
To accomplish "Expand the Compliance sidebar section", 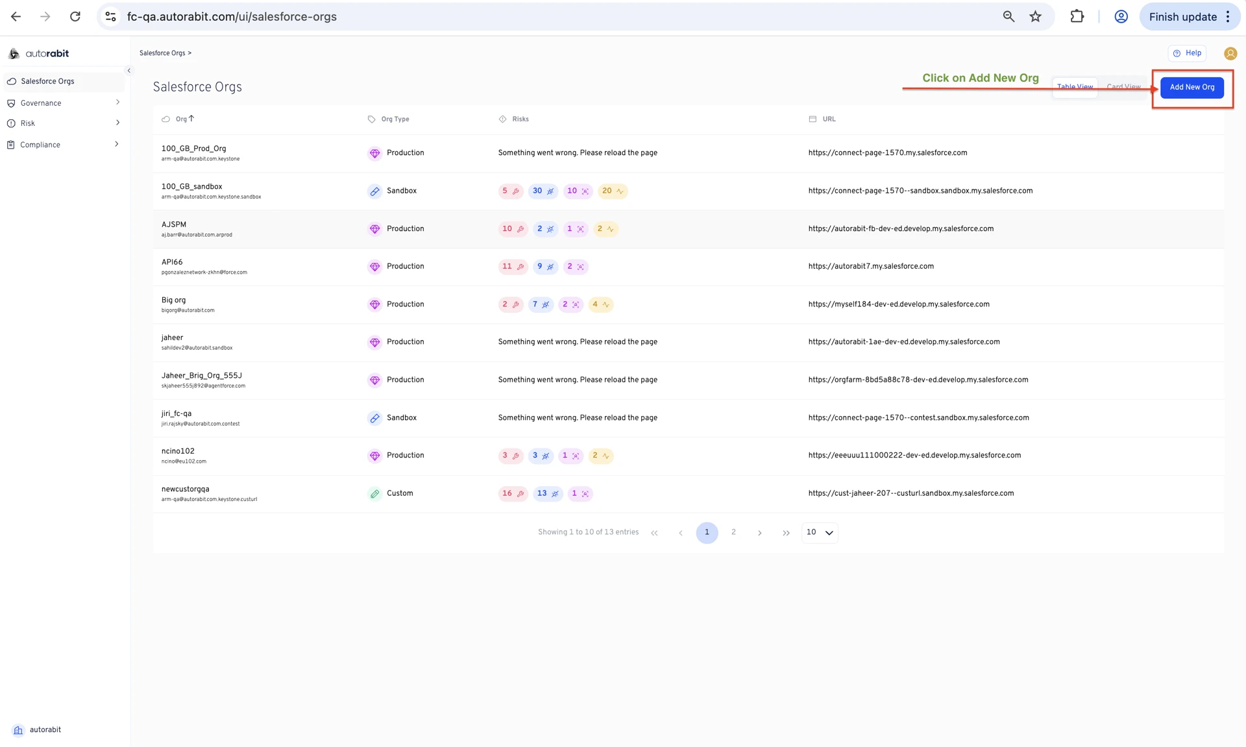I will tap(62, 145).
